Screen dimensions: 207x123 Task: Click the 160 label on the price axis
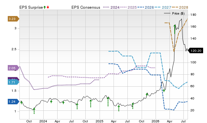pyautogui.click(x=193, y=27)
